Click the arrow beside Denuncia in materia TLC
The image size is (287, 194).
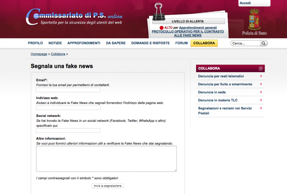click(x=261, y=100)
